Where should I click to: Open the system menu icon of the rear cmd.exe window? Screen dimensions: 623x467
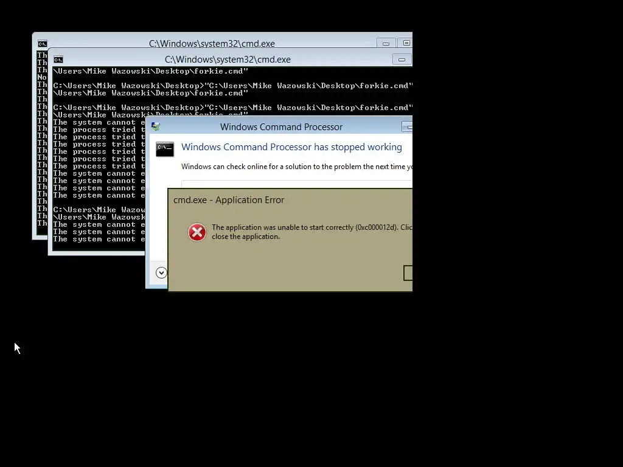coord(42,44)
